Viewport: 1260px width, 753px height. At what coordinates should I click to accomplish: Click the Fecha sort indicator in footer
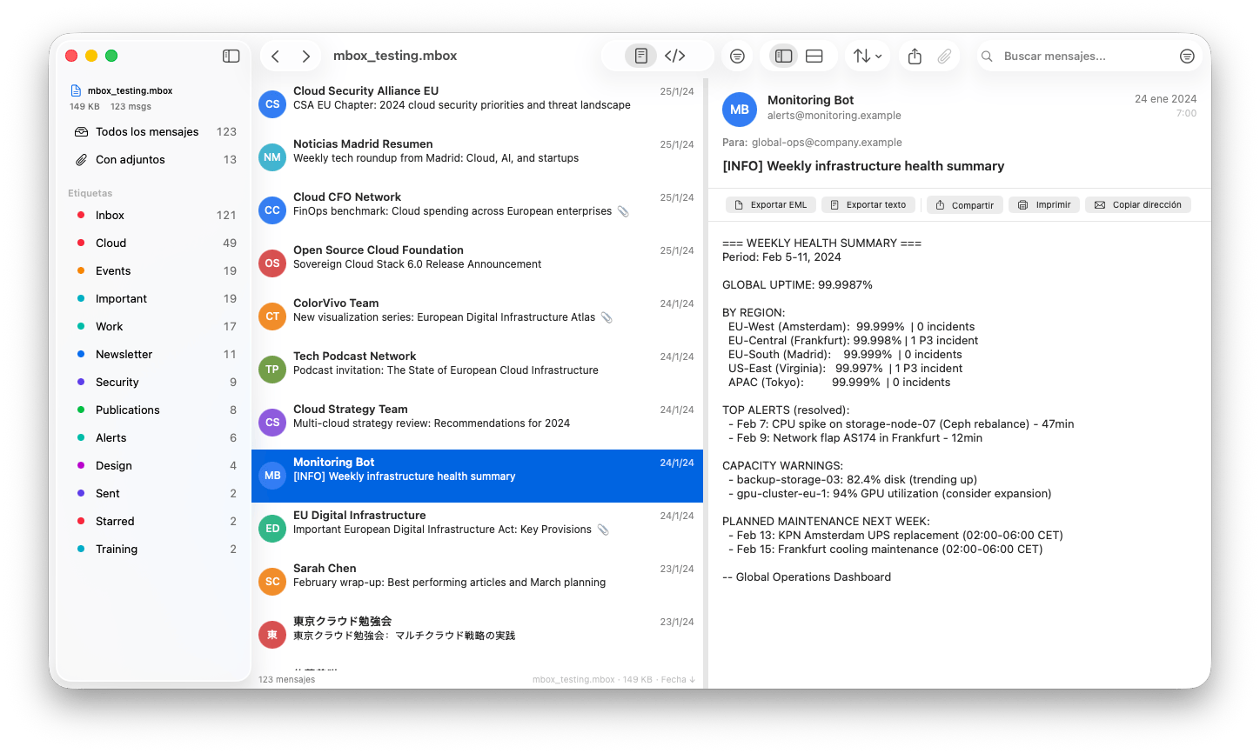[x=678, y=679]
